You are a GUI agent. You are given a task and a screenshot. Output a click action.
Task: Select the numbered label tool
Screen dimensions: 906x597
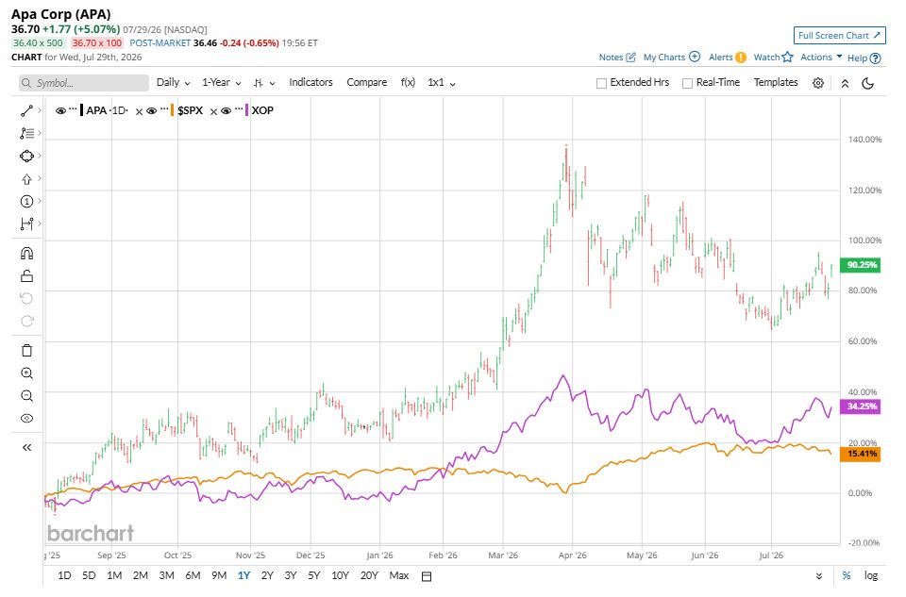(26, 202)
